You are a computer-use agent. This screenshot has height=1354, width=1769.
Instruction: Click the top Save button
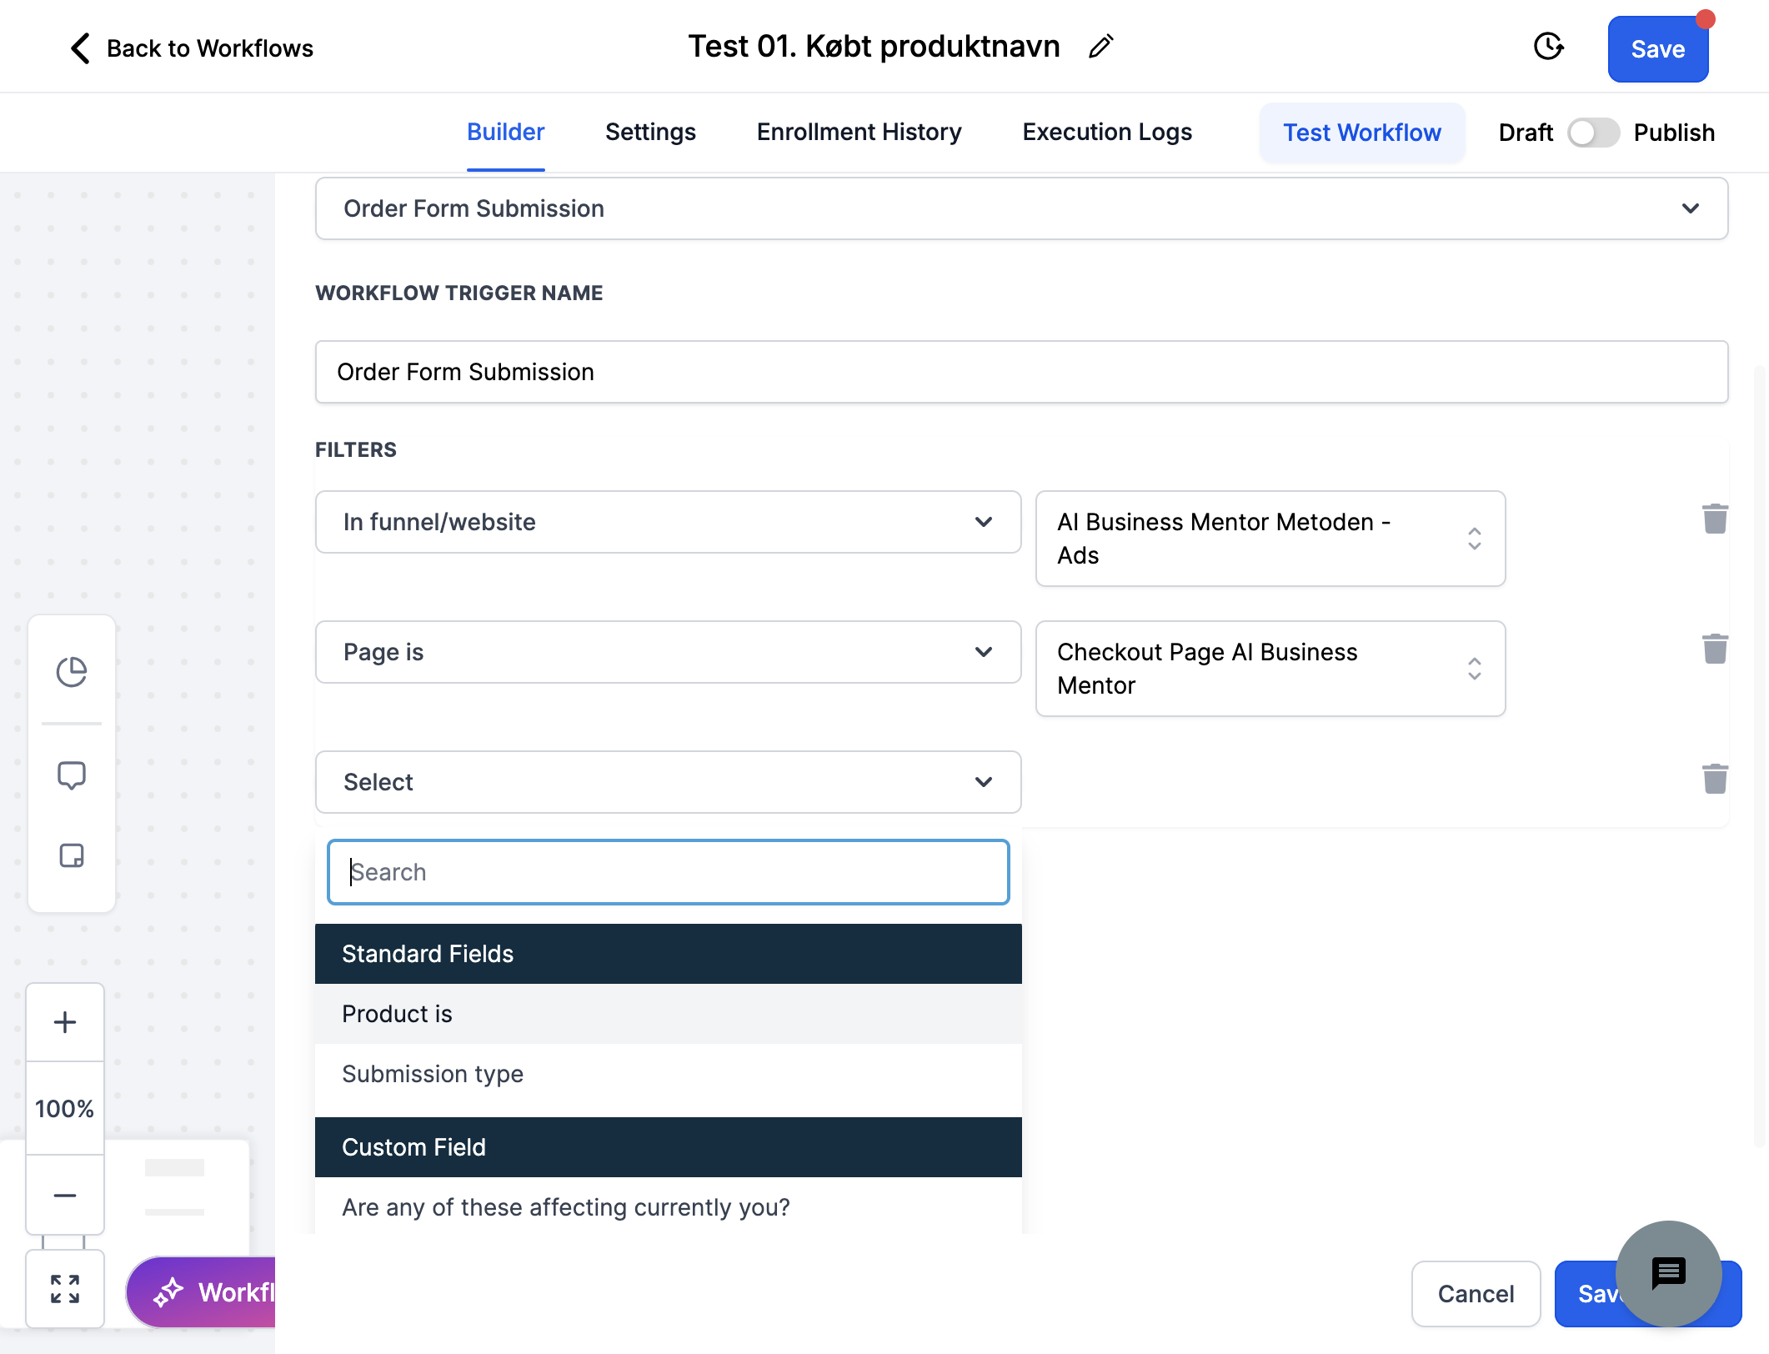click(1658, 49)
